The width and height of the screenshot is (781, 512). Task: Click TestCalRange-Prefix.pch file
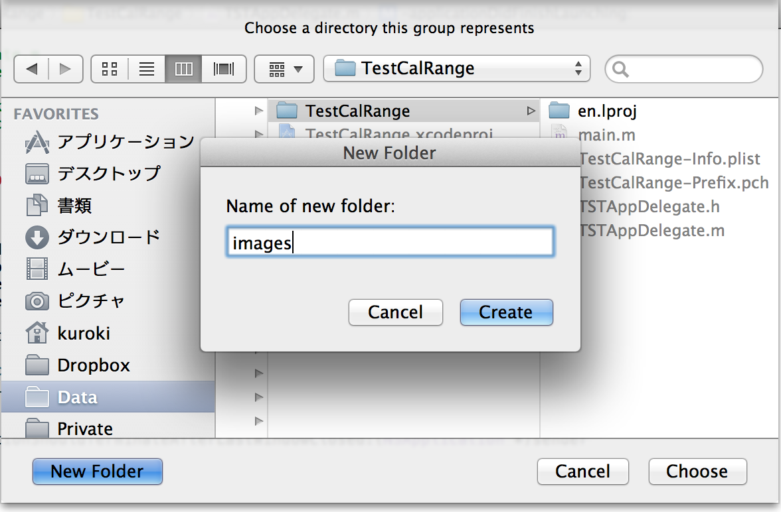[675, 182]
